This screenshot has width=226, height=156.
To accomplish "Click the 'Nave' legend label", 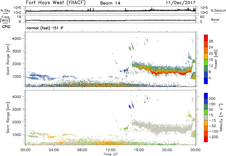I will point(215,19).
